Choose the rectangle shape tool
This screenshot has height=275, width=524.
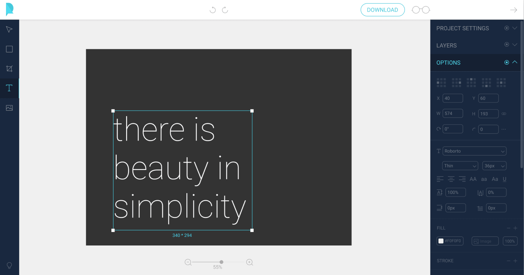[9, 49]
